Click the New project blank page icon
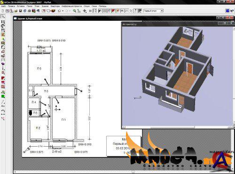The width and height of the screenshot is (235, 174). (x=3, y=11)
